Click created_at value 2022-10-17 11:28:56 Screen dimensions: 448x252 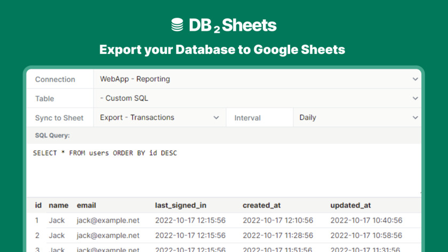278,235
